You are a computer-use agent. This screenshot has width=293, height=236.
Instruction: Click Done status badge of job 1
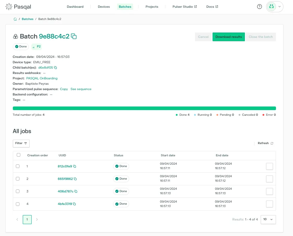(x=121, y=166)
